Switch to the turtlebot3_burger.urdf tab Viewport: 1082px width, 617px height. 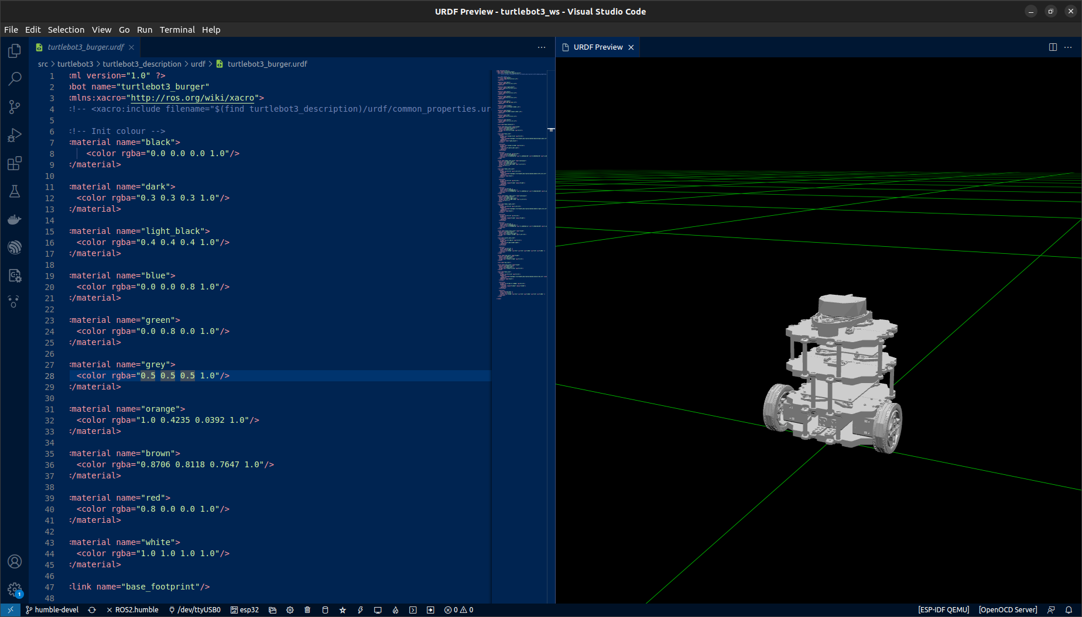tap(85, 47)
